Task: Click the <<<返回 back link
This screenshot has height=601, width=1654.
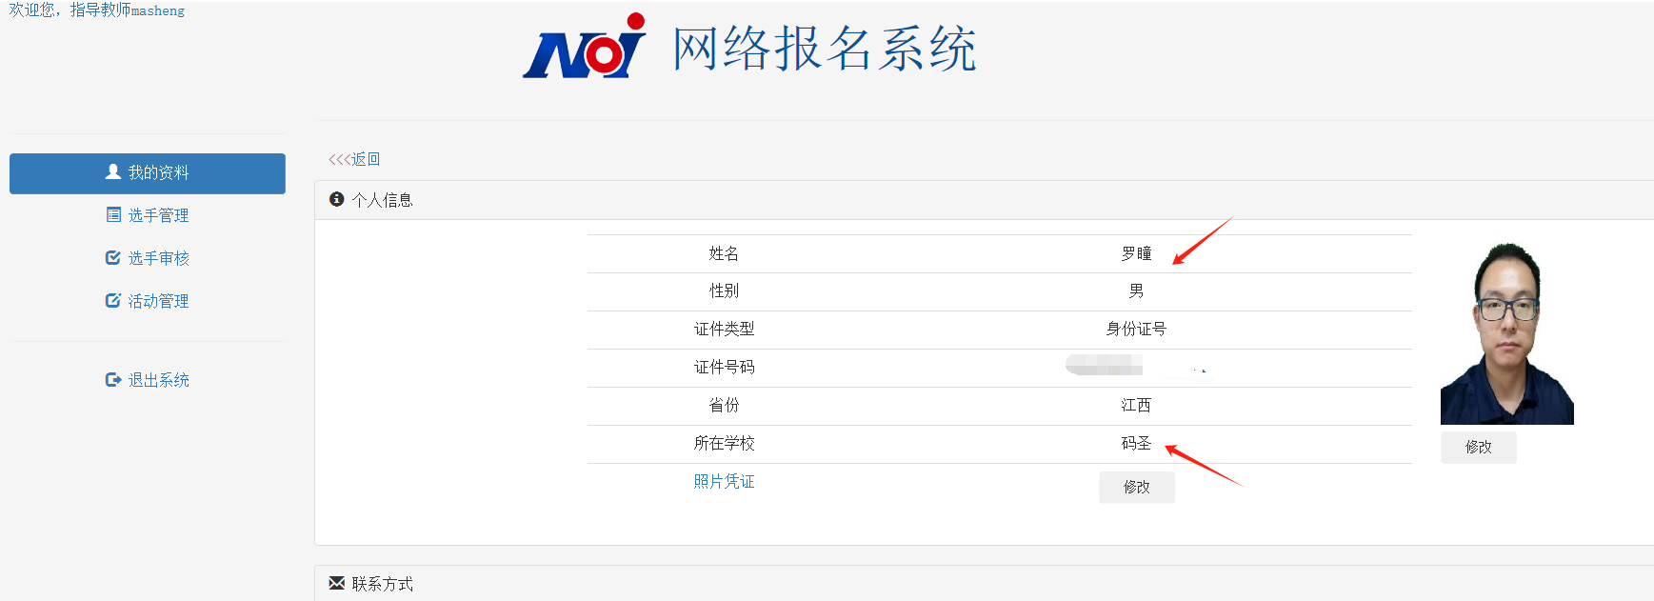Action: (x=354, y=159)
